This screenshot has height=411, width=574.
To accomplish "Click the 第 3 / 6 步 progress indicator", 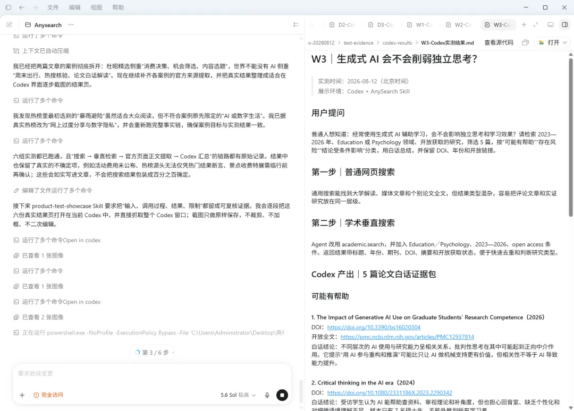I will (x=152, y=353).
